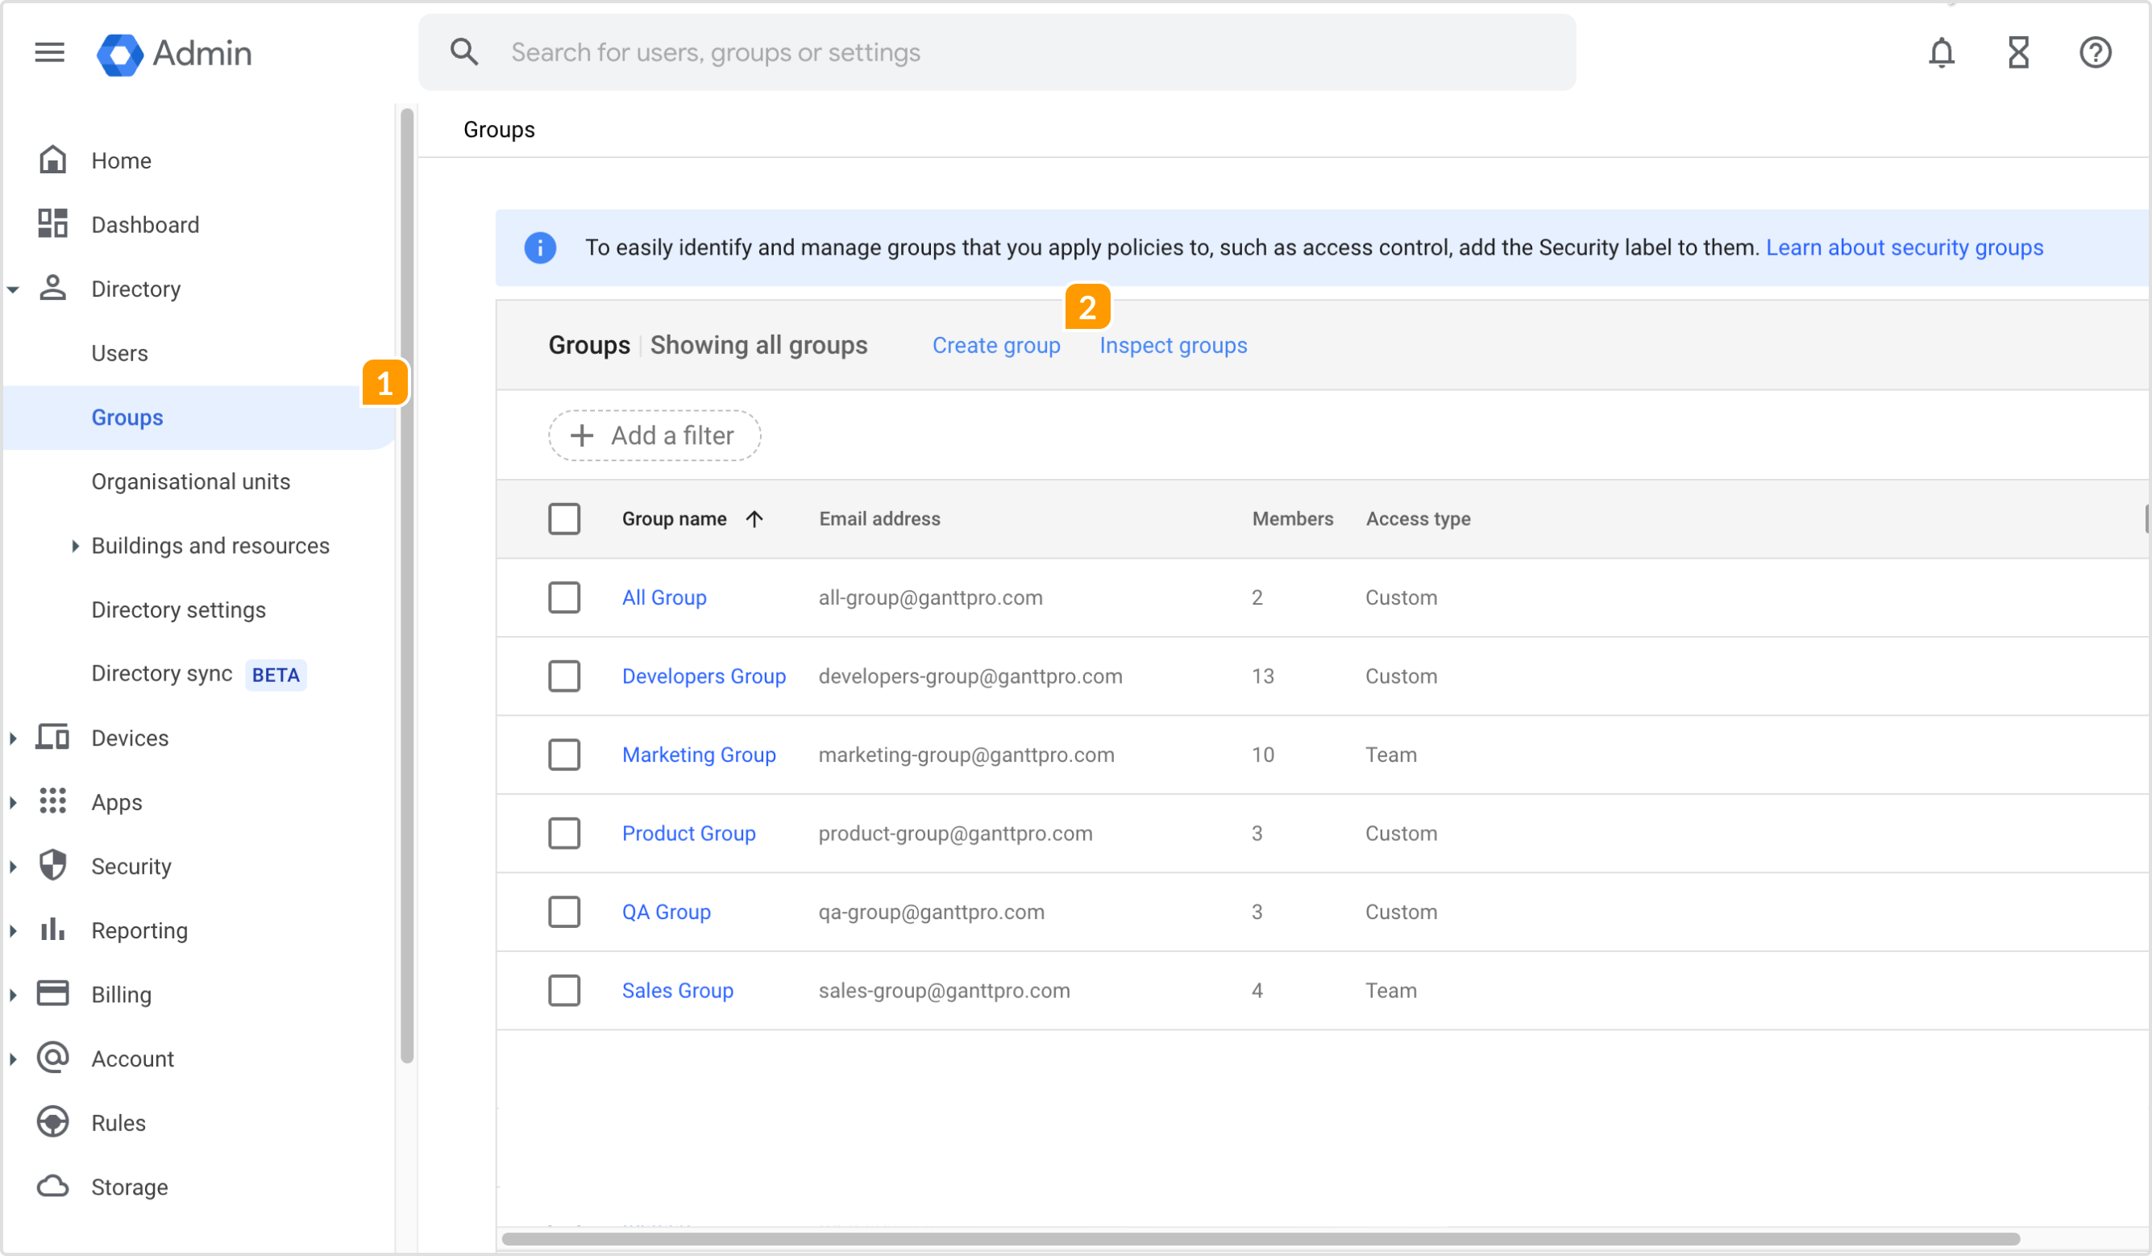Click the horizontal scrollbar at bottom
Image resolution: width=2152 pixels, height=1256 pixels.
pos(1260,1239)
